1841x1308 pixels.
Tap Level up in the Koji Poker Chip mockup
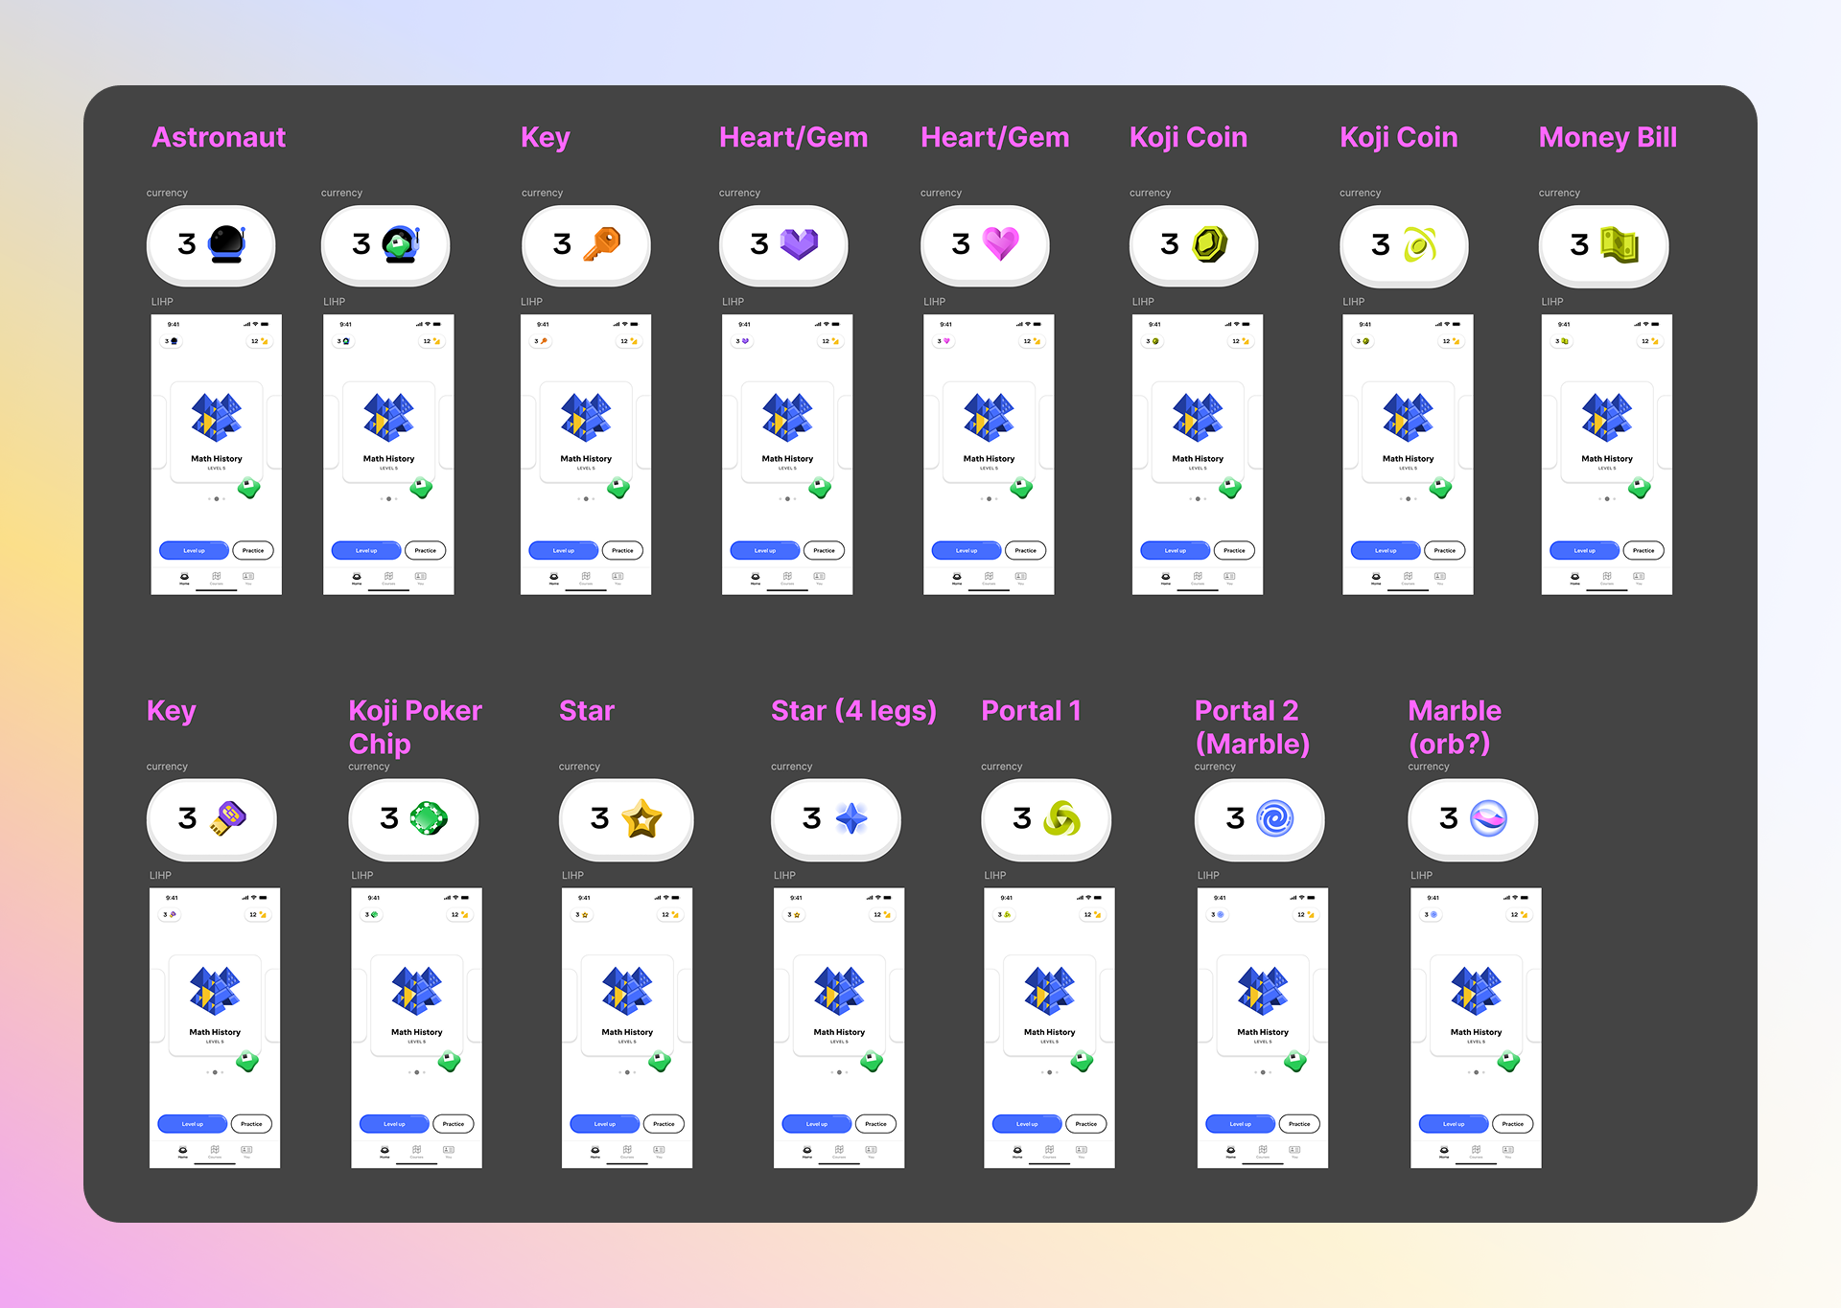click(x=394, y=1124)
